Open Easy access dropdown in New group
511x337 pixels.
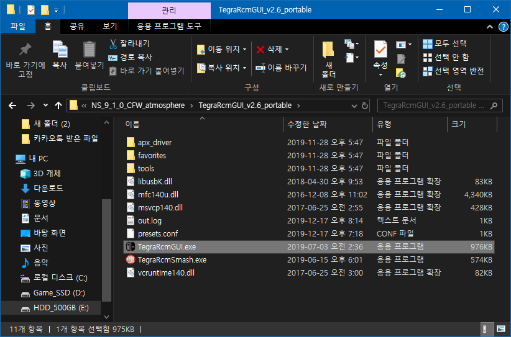tap(351, 58)
